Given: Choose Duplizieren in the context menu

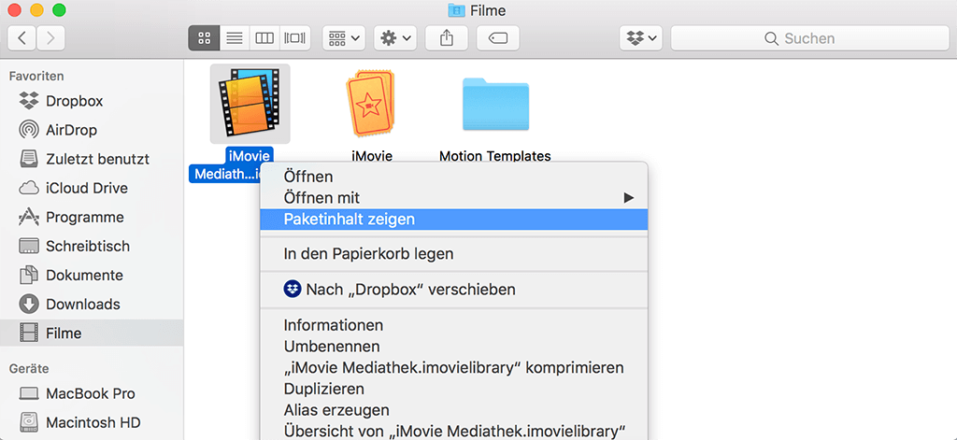Looking at the screenshot, I should (453, 389).
